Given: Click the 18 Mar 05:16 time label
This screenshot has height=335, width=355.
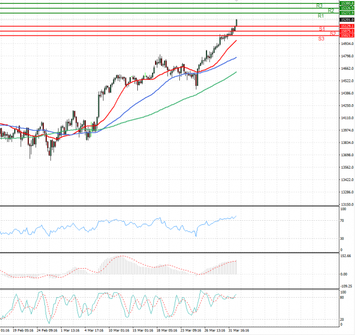Looking at the screenshot, I should [167, 330].
